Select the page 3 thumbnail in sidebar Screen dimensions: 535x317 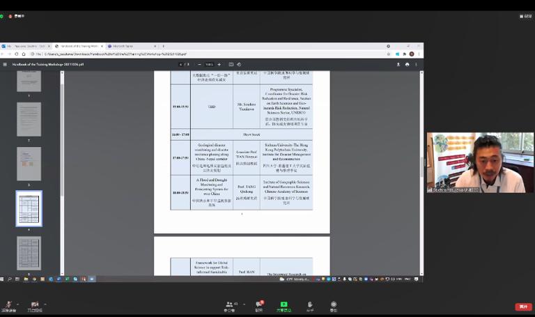coord(29,164)
